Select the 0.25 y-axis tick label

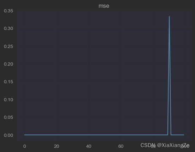point(8,46)
